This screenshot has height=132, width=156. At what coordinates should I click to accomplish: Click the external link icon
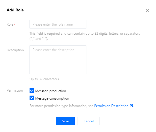[x=131, y=106]
